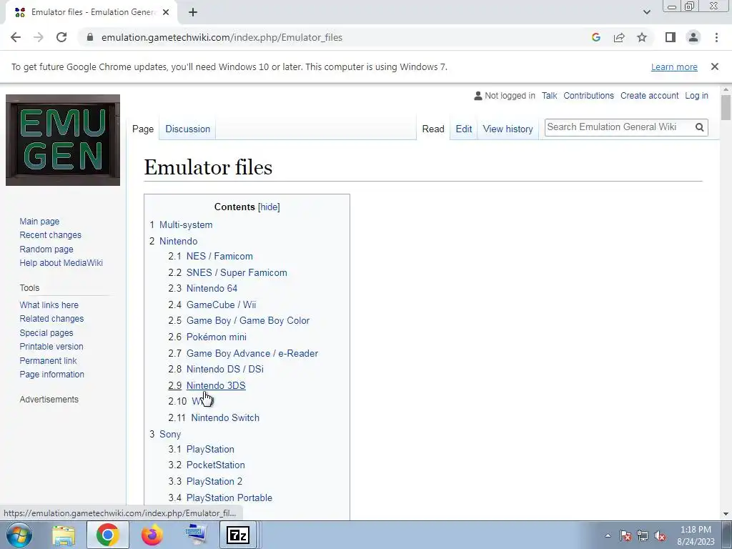The image size is (732, 549).
Task: Open Page information link
Action: click(51, 375)
